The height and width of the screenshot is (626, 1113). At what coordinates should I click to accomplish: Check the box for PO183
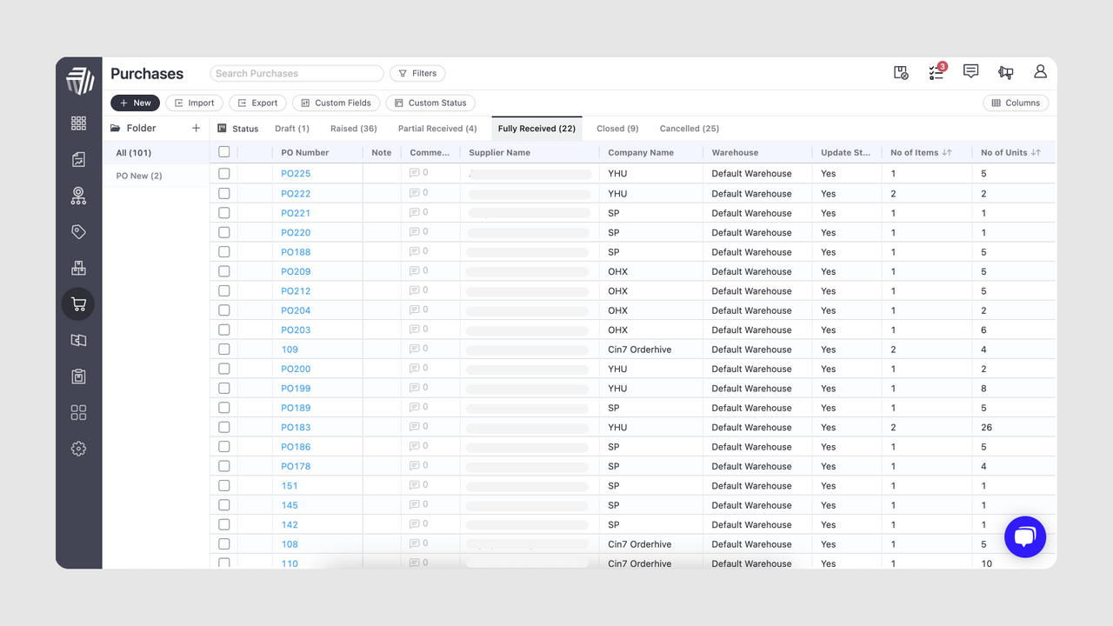click(223, 427)
